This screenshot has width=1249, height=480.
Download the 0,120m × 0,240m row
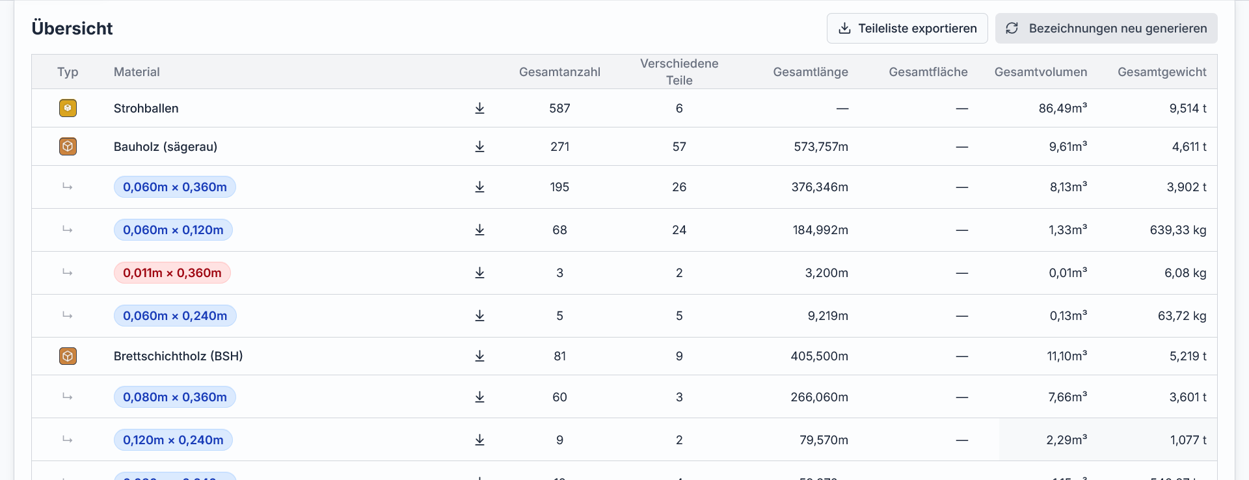click(479, 440)
